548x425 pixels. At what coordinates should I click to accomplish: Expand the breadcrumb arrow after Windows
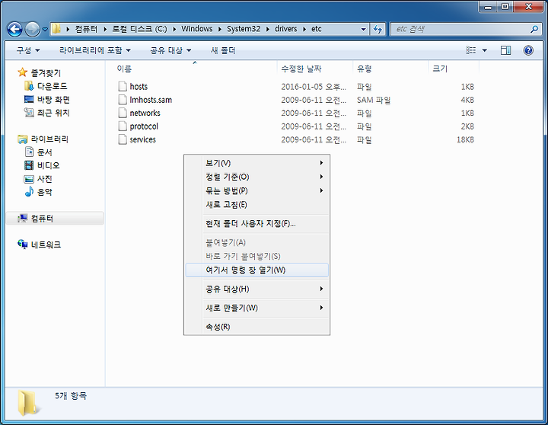[x=220, y=29]
